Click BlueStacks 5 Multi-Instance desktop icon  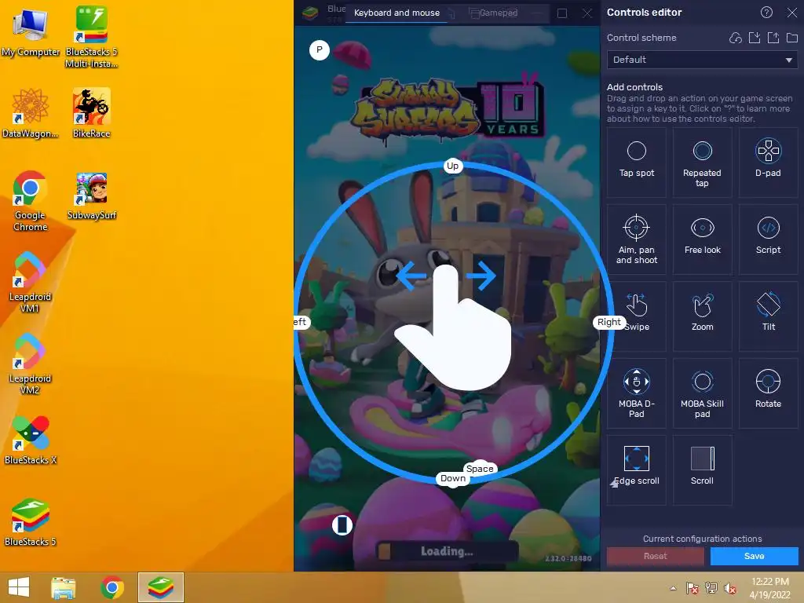click(91, 37)
